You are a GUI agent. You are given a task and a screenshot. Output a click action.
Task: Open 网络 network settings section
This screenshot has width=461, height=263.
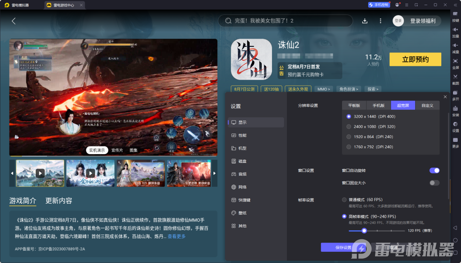(x=256, y=187)
